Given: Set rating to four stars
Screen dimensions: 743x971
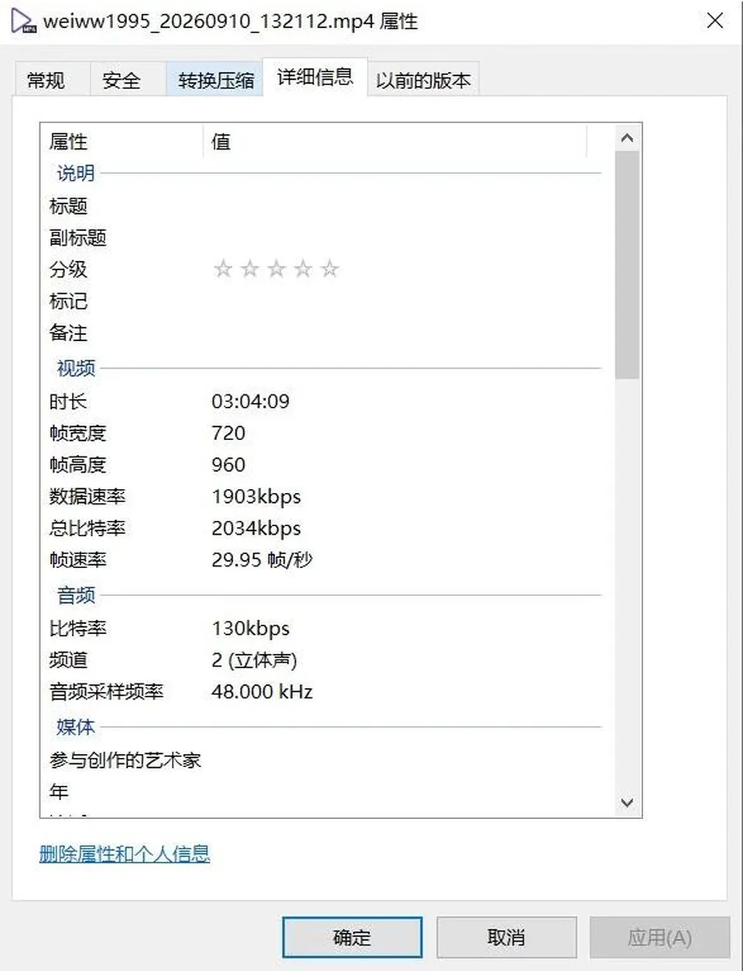Looking at the screenshot, I should point(303,269).
